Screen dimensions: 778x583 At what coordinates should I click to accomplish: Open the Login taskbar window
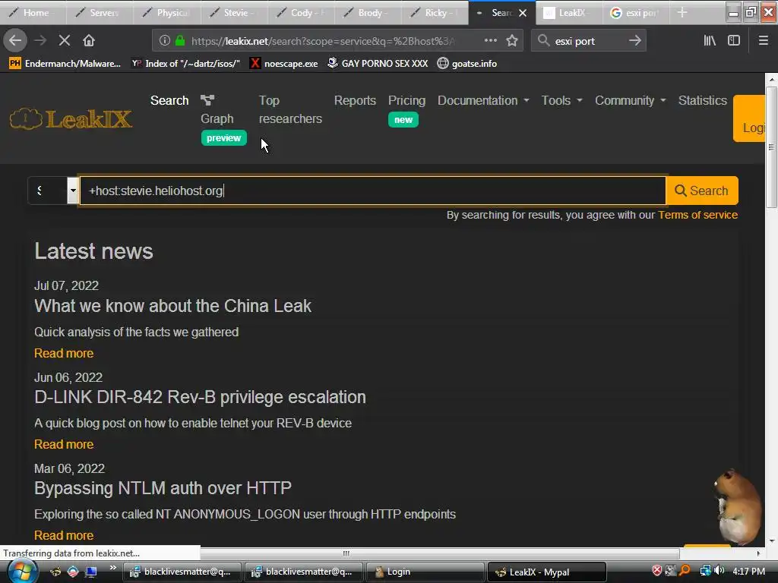(x=425, y=572)
